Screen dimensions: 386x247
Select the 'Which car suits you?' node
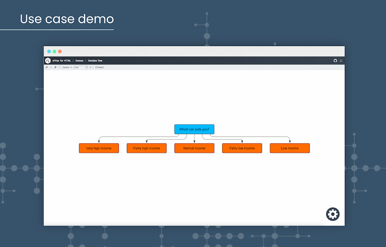tap(194, 129)
